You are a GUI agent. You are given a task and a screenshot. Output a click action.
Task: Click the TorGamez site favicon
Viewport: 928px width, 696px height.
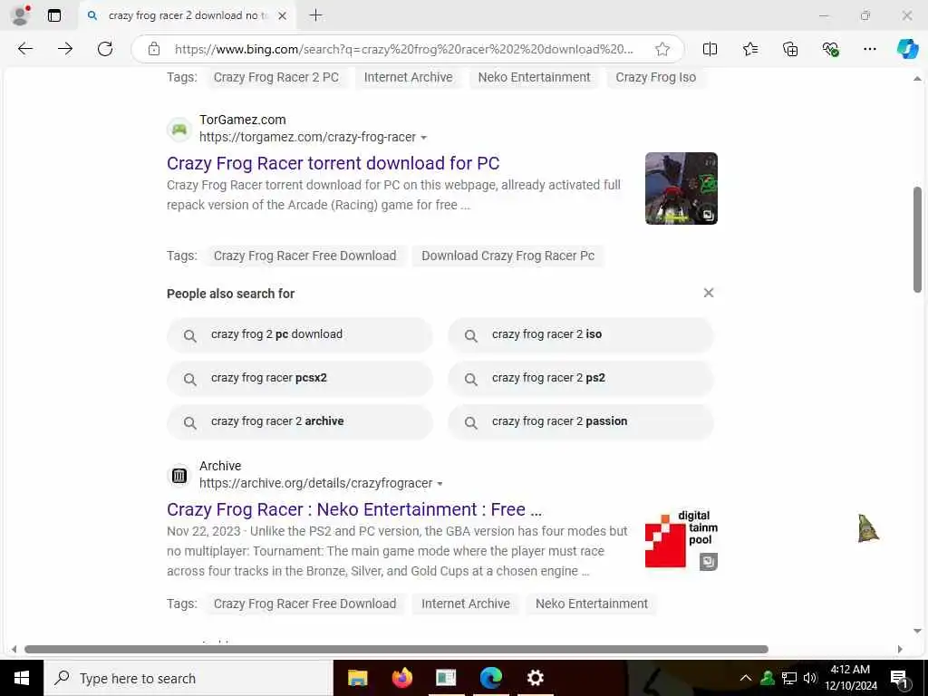pos(179,129)
